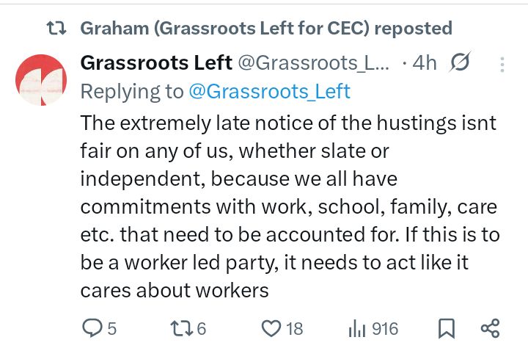Open Graham (Grassroots Left for CEC) reposted label
Viewport: 528px width, 351px height.
click(x=265, y=28)
